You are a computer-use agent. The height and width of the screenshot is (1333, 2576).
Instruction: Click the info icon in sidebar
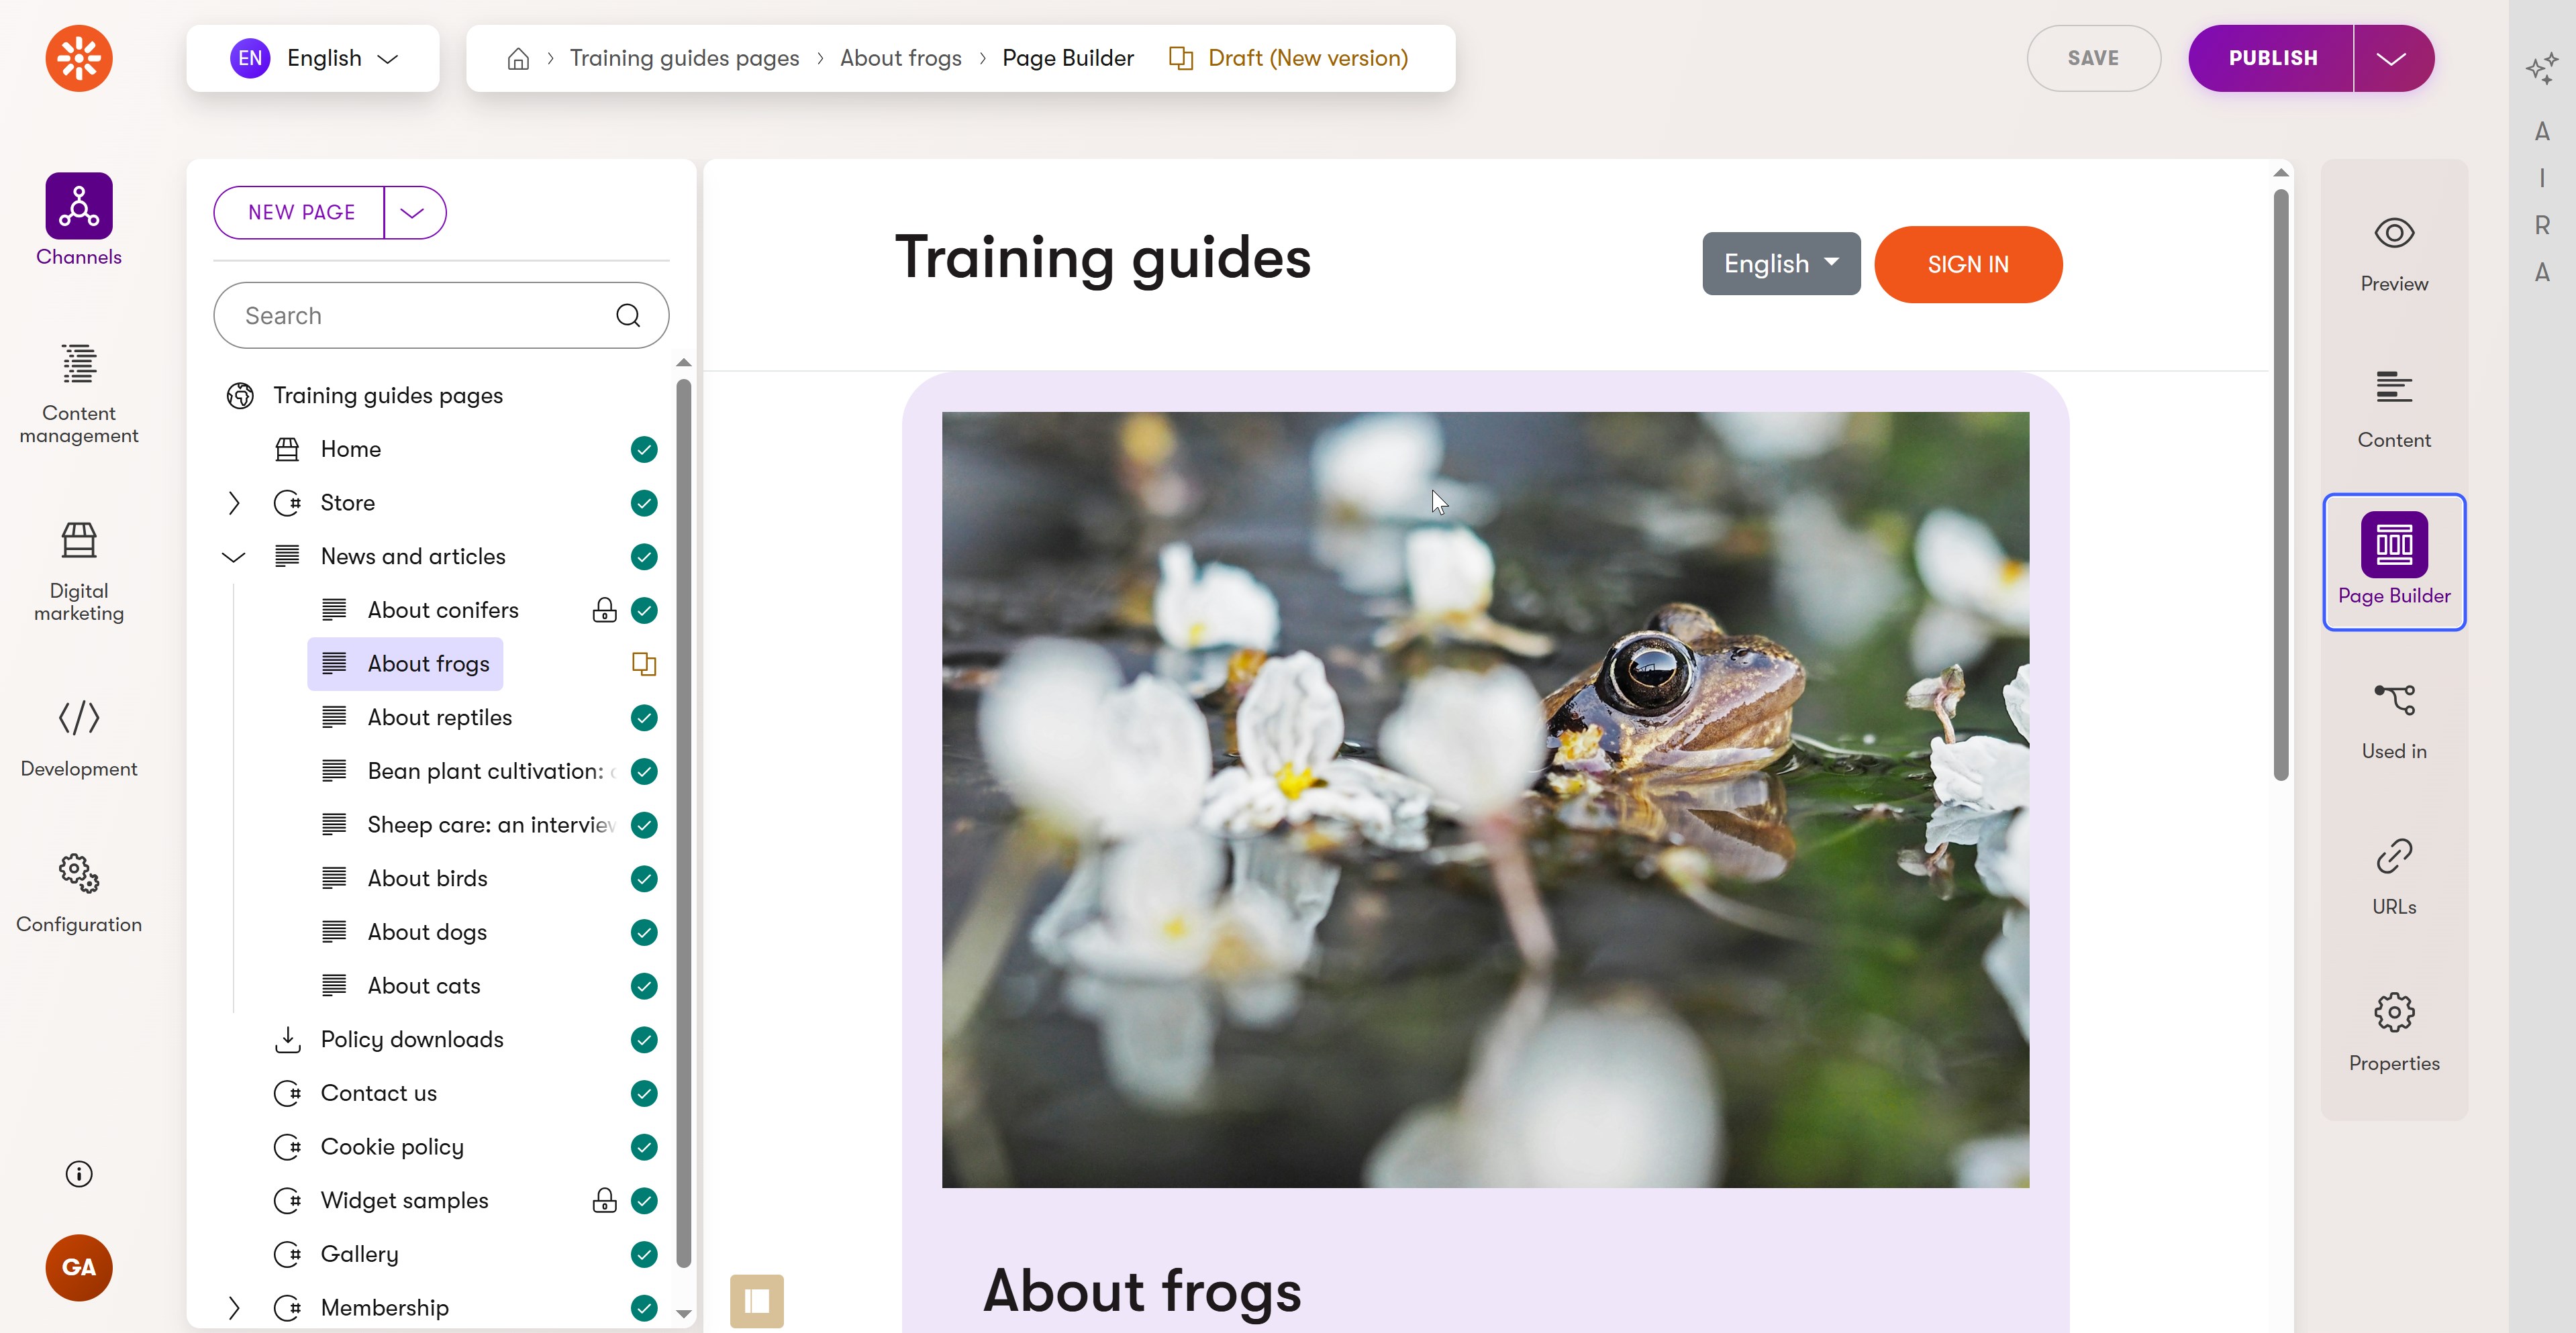click(78, 1173)
